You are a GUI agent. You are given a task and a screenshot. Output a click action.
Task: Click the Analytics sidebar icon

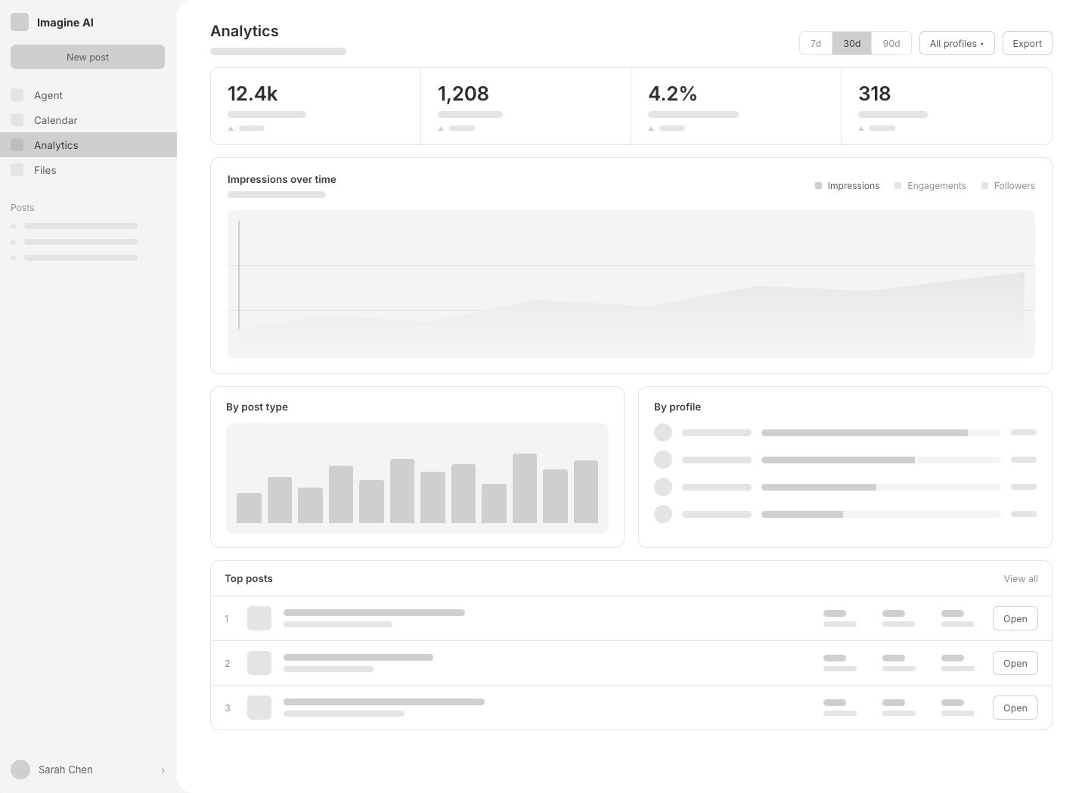point(17,145)
